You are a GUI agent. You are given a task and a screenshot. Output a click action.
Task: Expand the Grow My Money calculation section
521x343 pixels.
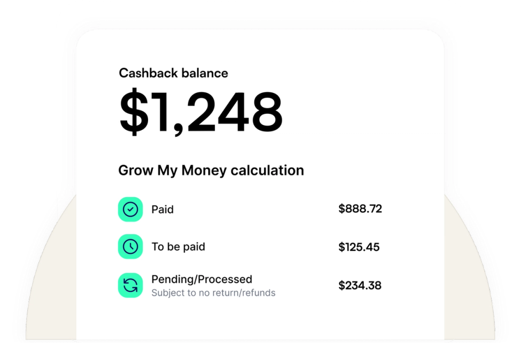coord(211,170)
